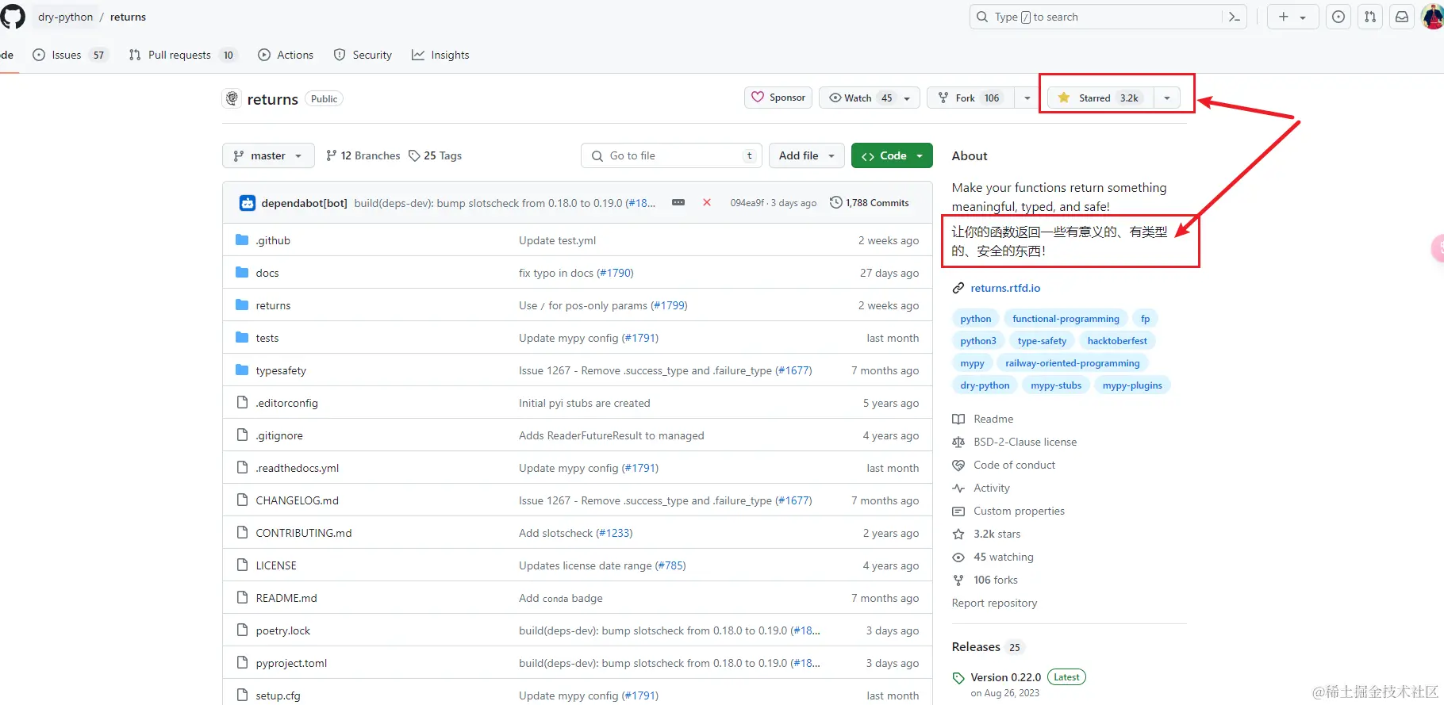Click the Sponsor button
Screen dimensions: 1444x705
778,98
